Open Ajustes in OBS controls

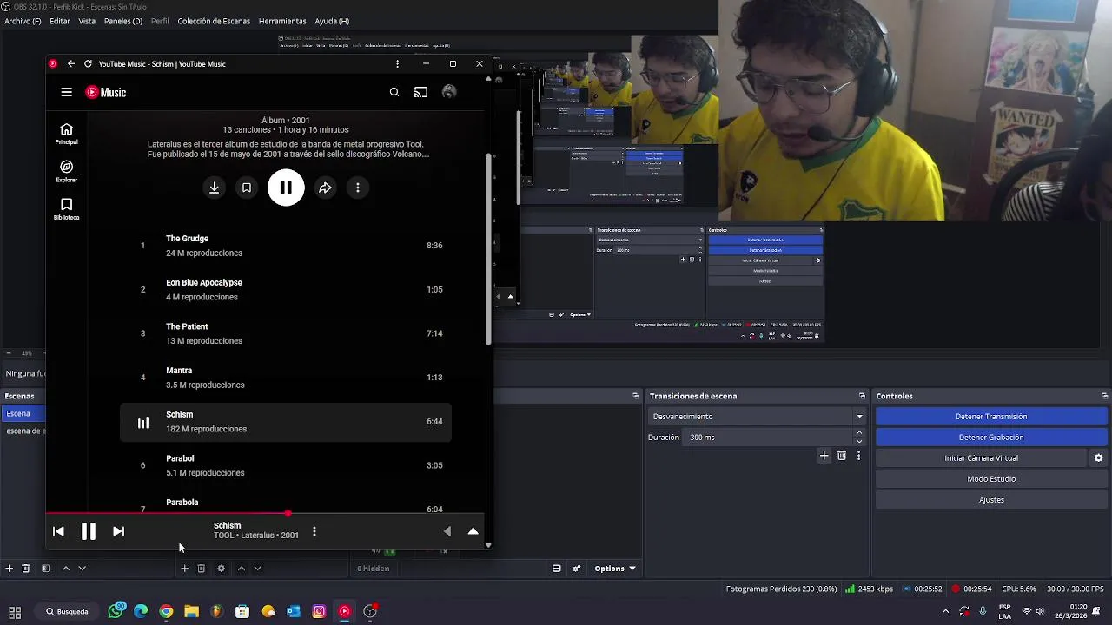[x=991, y=500]
